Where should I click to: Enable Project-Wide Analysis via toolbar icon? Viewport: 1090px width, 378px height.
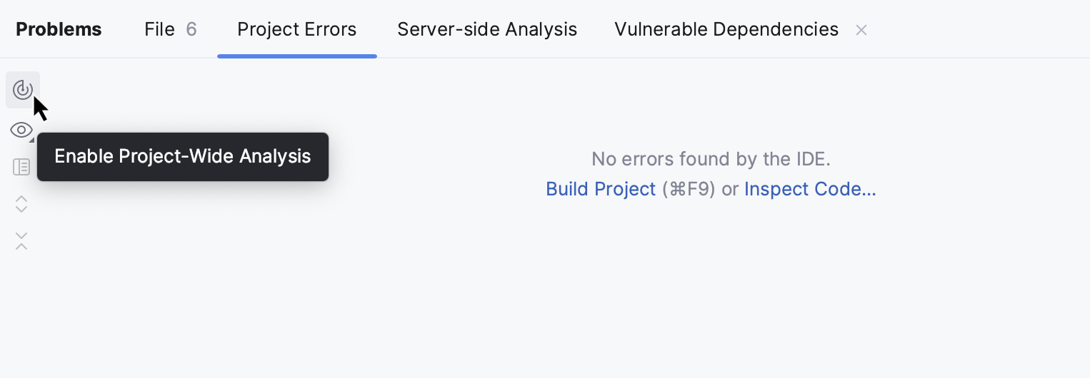22,90
